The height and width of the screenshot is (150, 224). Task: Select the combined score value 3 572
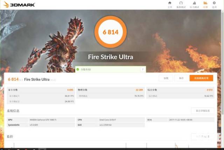[210, 90]
